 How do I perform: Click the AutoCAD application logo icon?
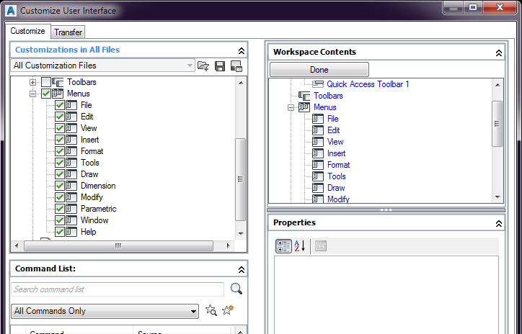tap(11, 11)
